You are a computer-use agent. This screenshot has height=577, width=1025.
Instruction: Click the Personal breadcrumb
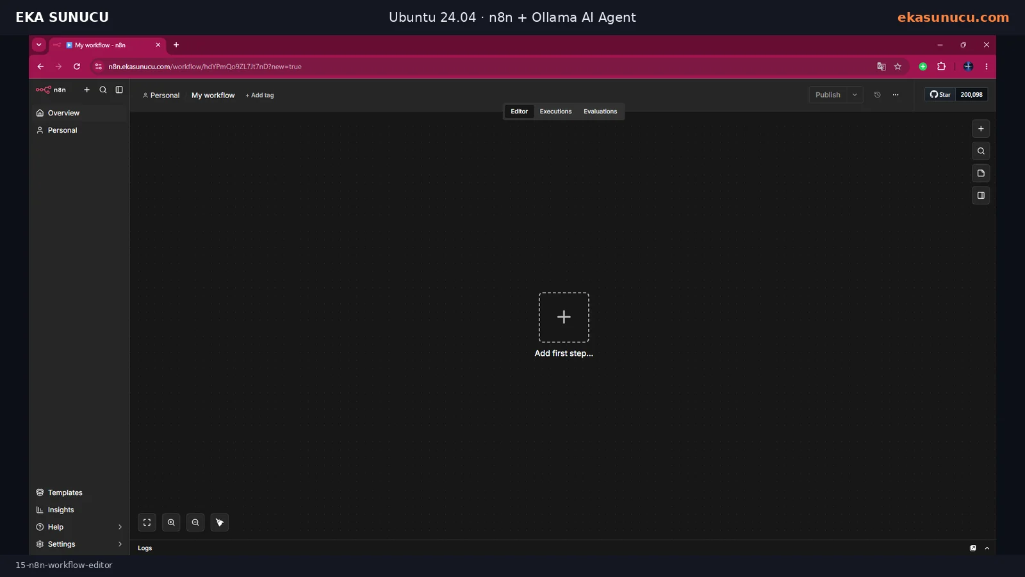pyautogui.click(x=161, y=96)
